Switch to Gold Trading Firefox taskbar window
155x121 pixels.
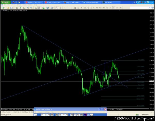[73, 2]
